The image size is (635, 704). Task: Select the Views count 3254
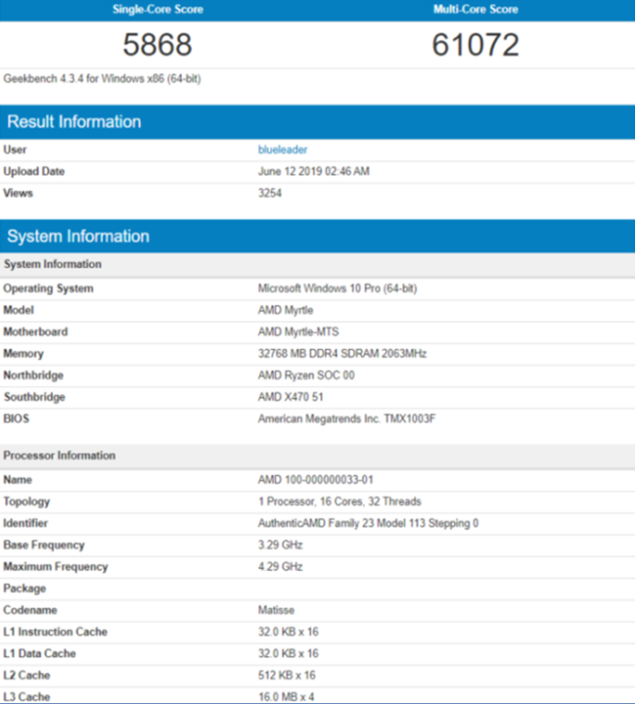tap(270, 193)
